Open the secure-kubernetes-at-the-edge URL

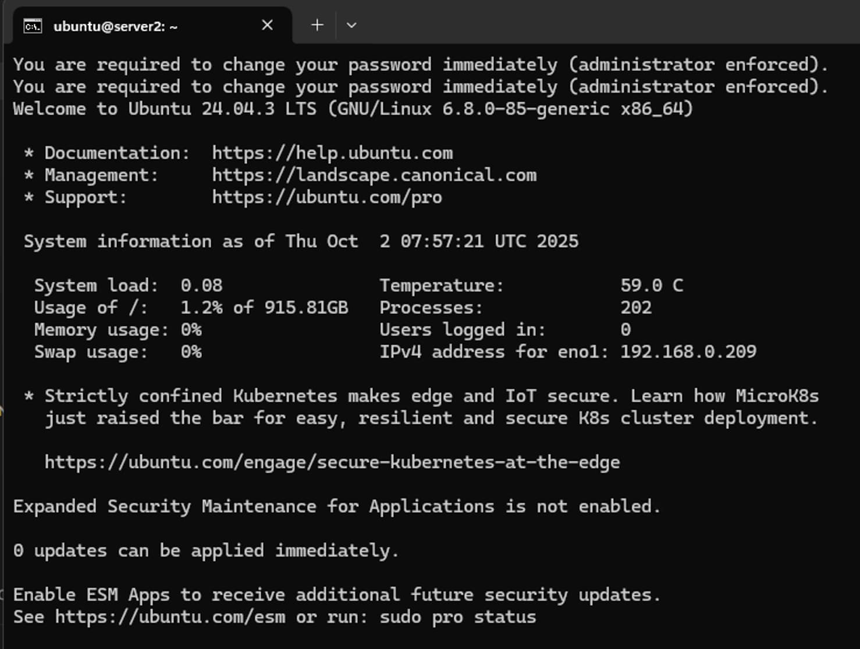pos(332,462)
